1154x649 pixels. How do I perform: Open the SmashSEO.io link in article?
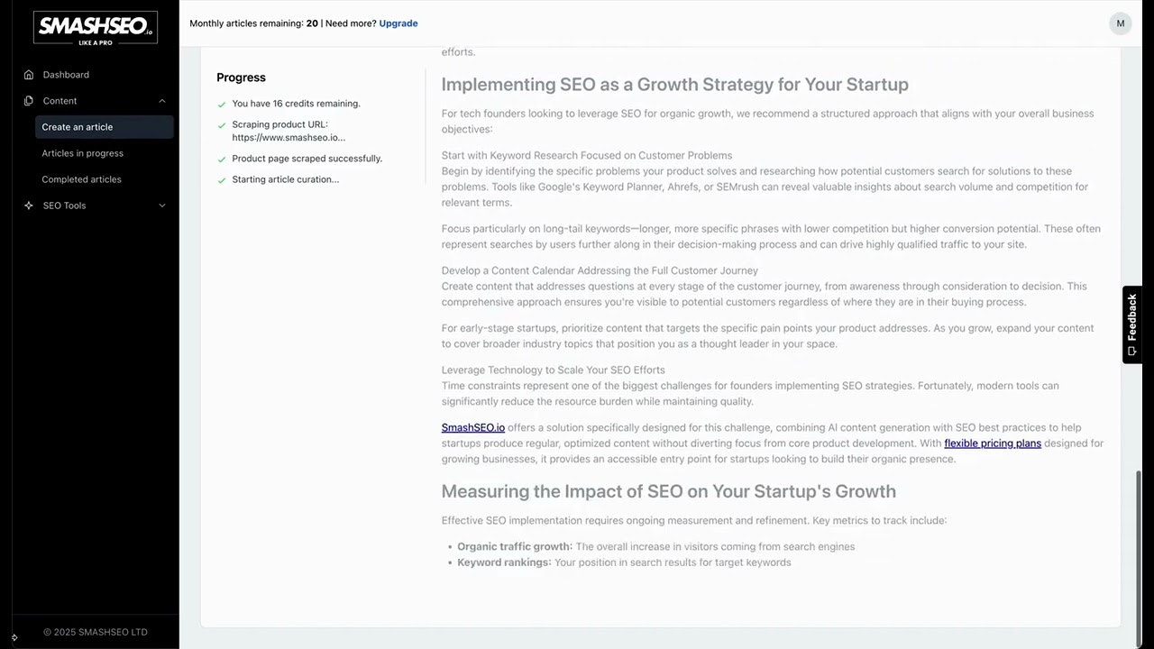[x=472, y=427]
